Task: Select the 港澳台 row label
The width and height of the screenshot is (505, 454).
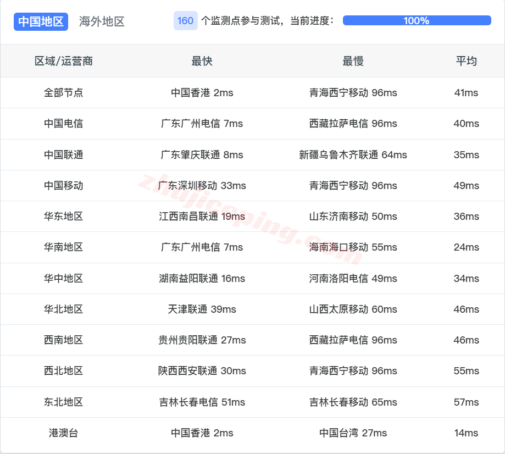Action: click(x=63, y=433)
